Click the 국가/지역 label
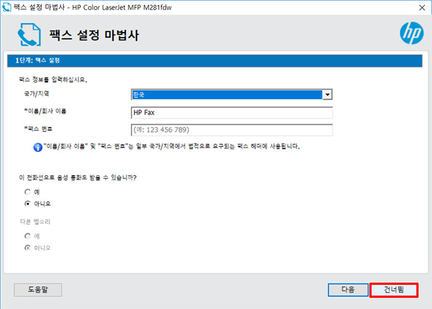Image resolution: width=432 pixels, height=309 pixels. pyautogui.click(x=36, y=94)
